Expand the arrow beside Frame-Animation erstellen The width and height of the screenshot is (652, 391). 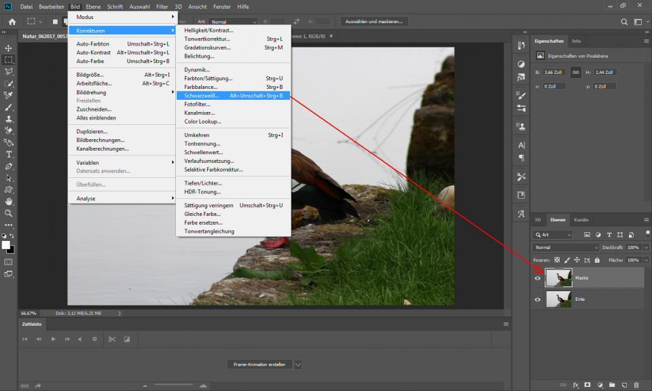(x=297, y=365)
